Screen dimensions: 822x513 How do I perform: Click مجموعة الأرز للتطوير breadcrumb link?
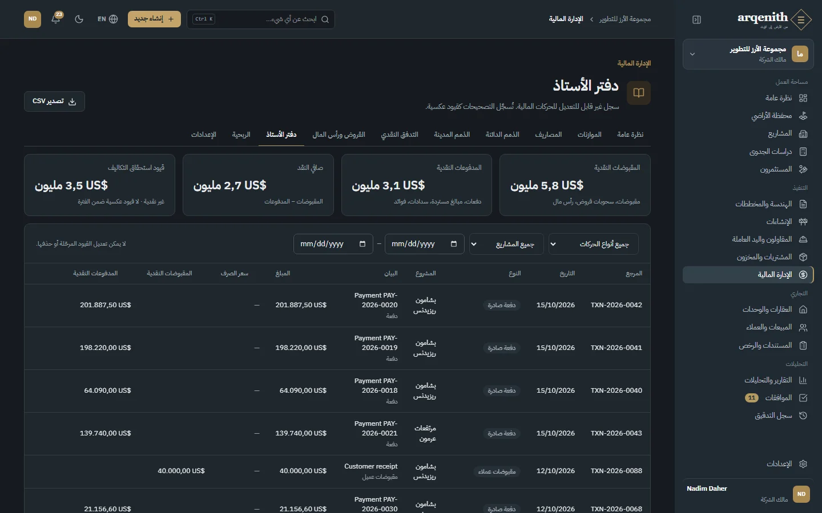(x=625, y=19)
